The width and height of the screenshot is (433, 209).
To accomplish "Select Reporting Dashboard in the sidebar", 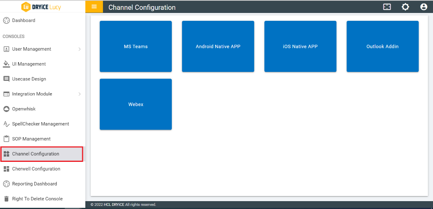I will click(x=35, y=184).
